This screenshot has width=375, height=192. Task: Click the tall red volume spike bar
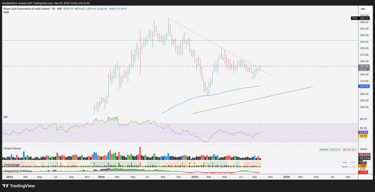pos(140,153)
